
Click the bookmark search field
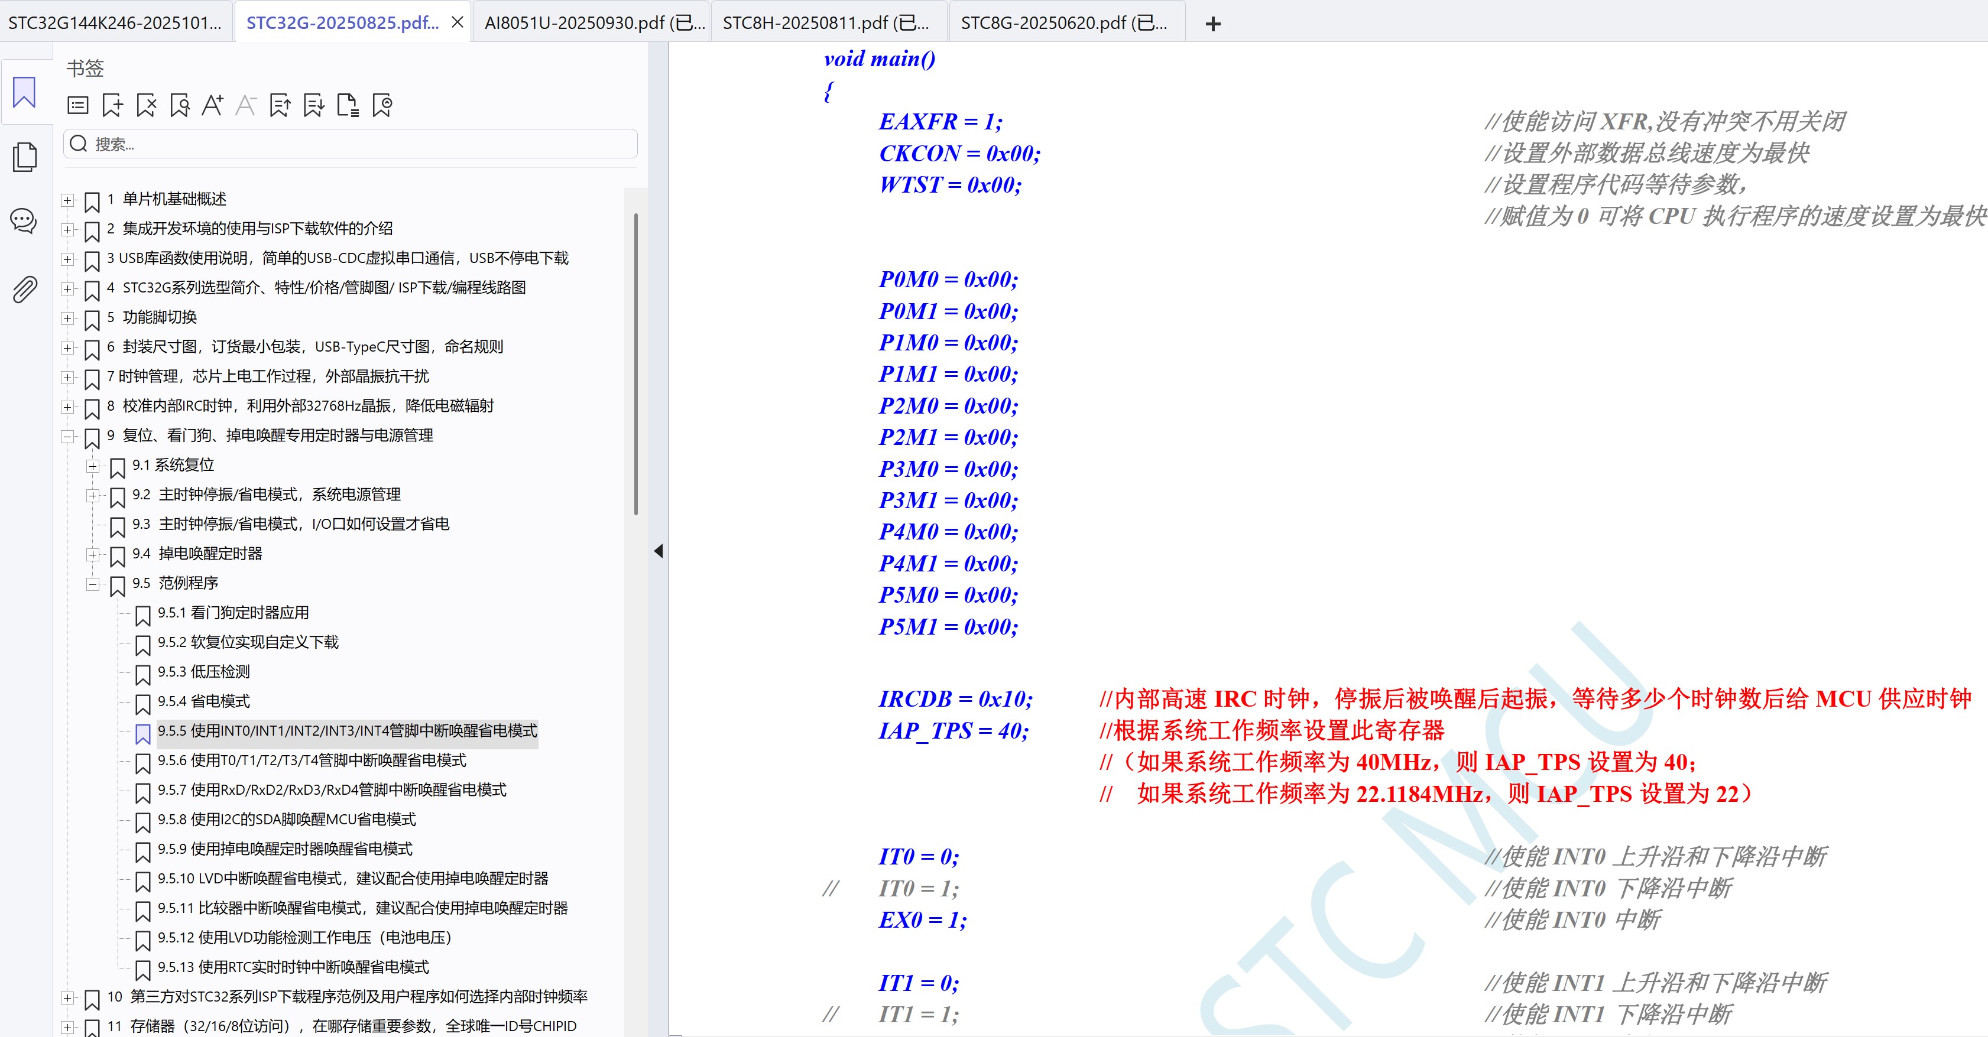pyautogui.click(x=347, y=143)
